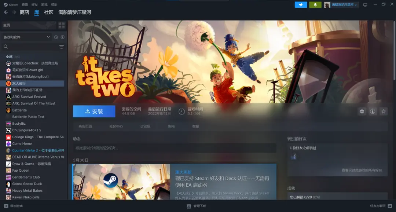Click the Steam logo in title bar
Screen dimensions: 396x212
point(5,4)
